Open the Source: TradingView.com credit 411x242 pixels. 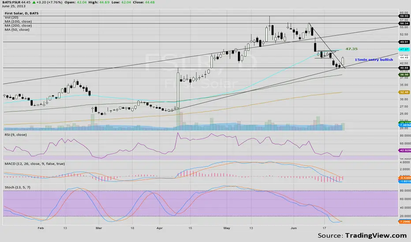362,235
